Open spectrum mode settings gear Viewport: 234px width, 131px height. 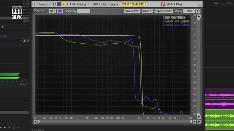click(198, 11)
